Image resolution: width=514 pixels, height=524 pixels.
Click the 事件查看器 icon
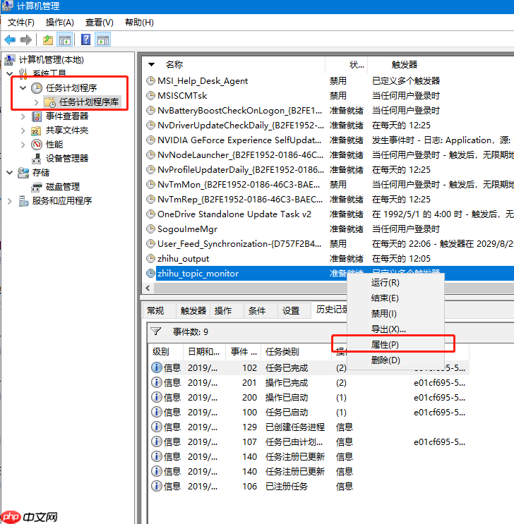click(x=37, y=116)
